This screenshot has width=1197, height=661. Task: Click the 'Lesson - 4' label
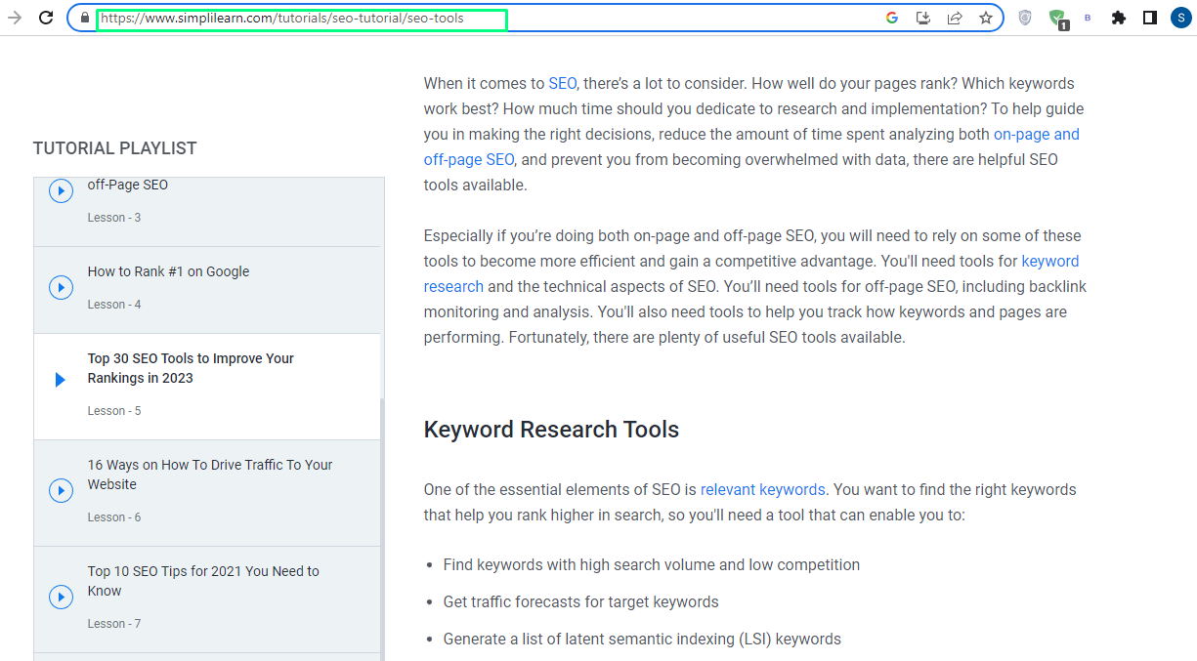114,305
